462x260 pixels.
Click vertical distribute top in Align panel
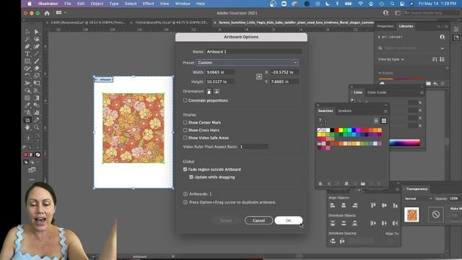click(x=333, y=223)
